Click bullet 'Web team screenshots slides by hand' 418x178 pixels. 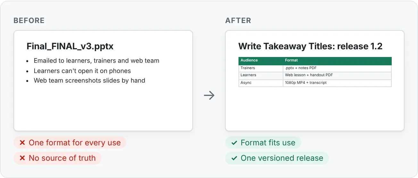[x=89, y=81]
